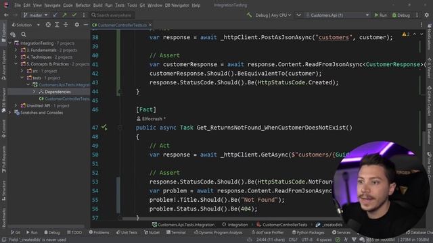Open the editor tab options menu
The width and height of the screenshot is (433, 243).
[421, 25]
